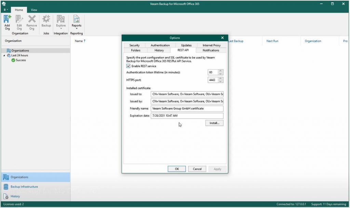Click the Support: 11 Days remaining status

coord(328,204)
